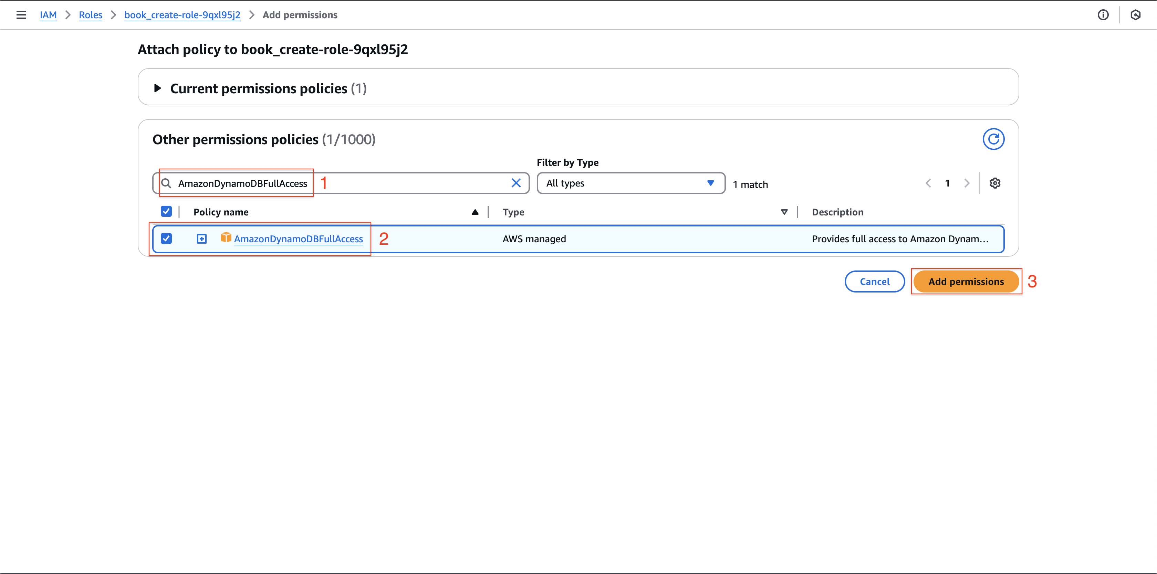The width and height of the screenshot is (1157, 574).
Task: Click the Type column header
Action: (513, 212)
